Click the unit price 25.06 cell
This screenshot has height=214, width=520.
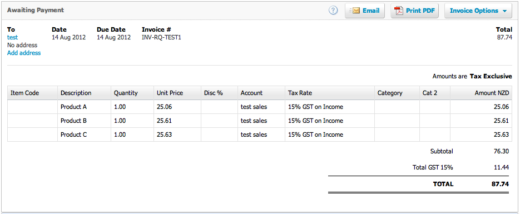point(177,107)
